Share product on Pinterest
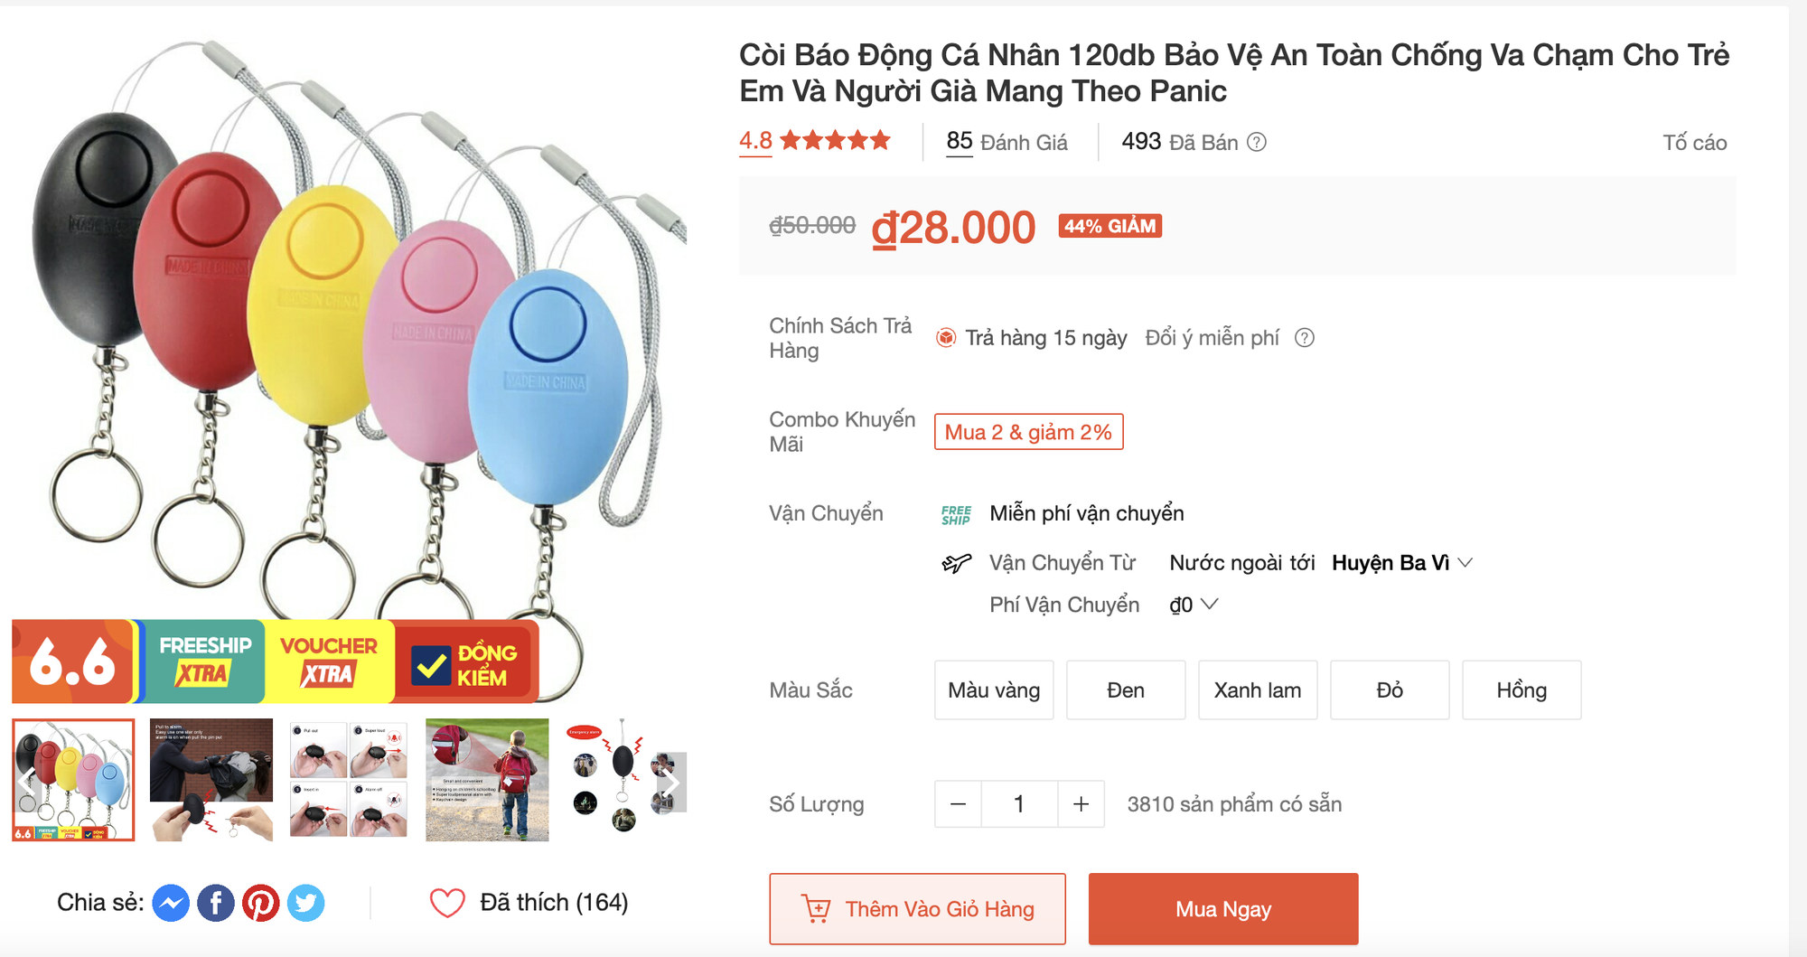Viewport: 1807px width, 957px height. (x=261, y=903)
